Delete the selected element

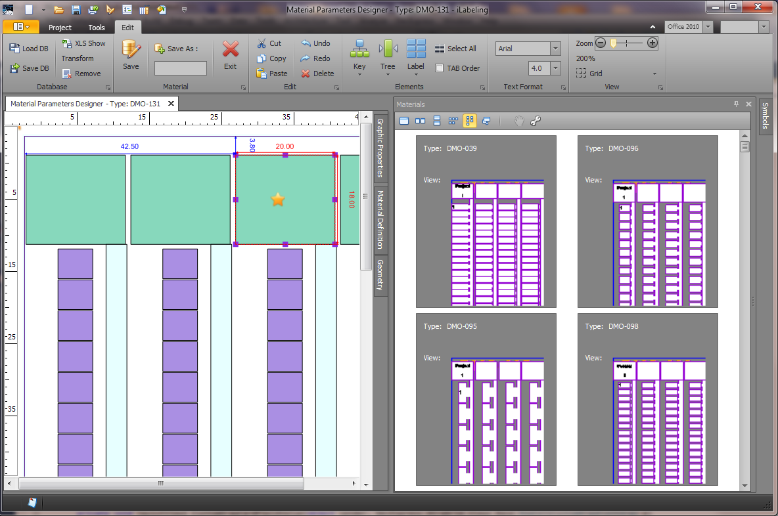[x=317, y=74]
